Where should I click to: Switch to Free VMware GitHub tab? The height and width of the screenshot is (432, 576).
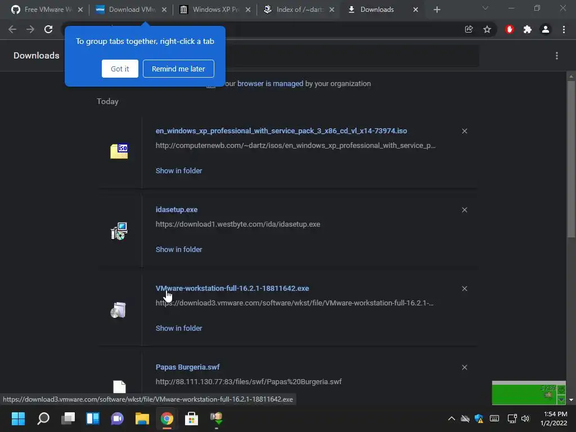[47, 10]
